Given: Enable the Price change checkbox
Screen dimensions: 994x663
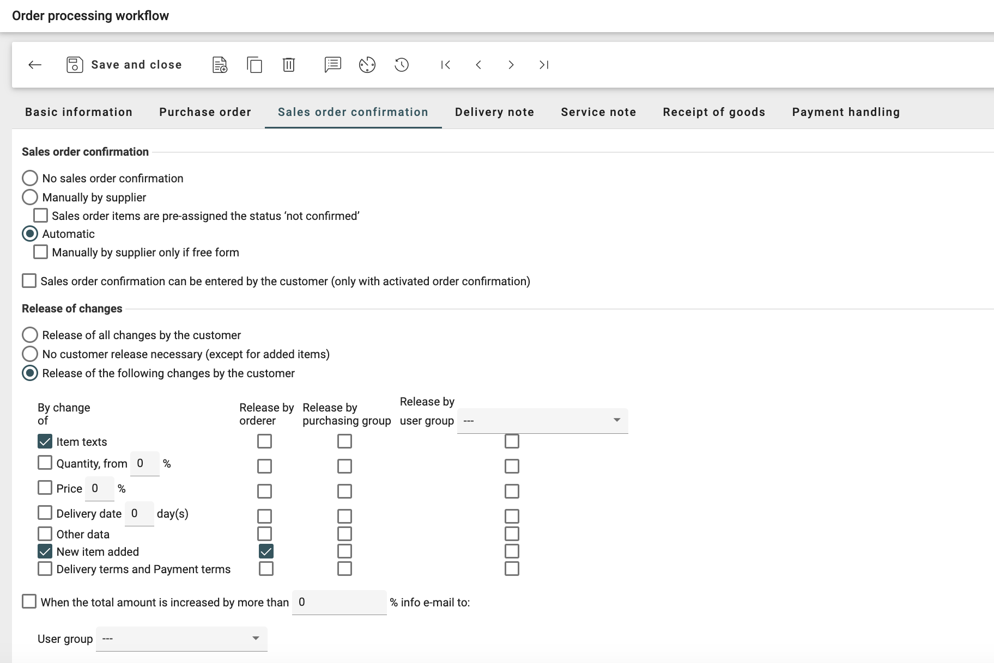Looking at the screenshot, I should coord(45,487).
